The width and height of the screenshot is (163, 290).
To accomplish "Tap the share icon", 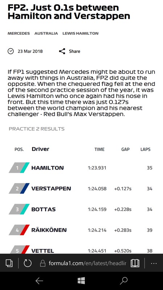I will point(62,51).
